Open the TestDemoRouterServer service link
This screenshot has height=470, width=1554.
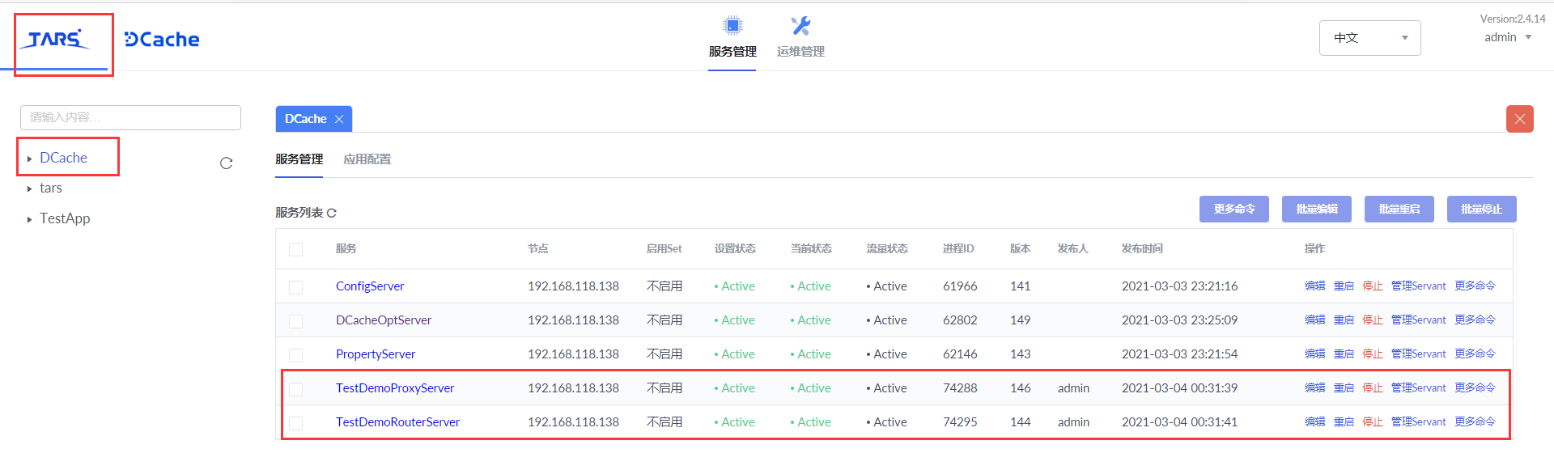tap(397, 422)
